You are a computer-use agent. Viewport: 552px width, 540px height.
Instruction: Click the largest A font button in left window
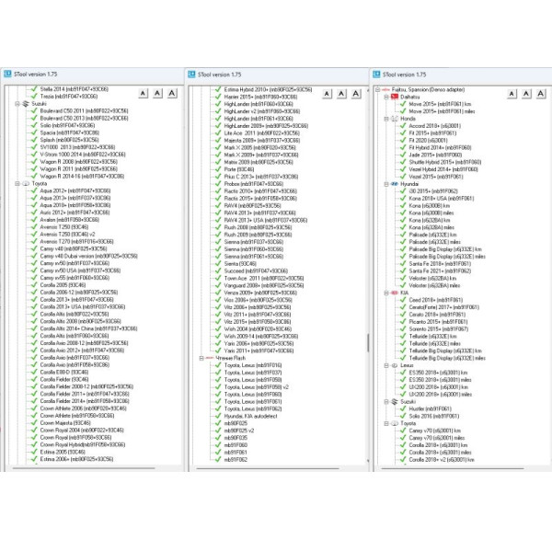tap(172, 93)
